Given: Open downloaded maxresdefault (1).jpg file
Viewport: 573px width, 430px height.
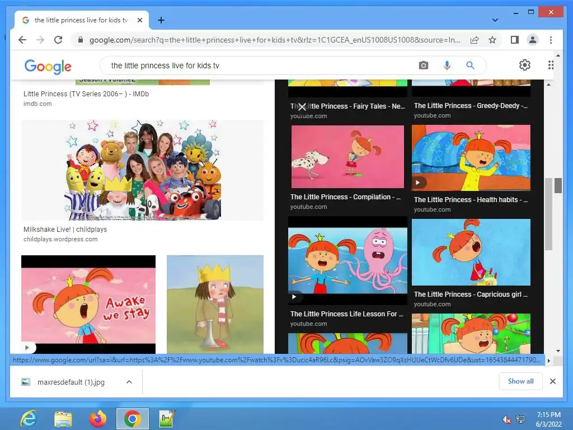Looking at the screenshot, I should [71, 382].
